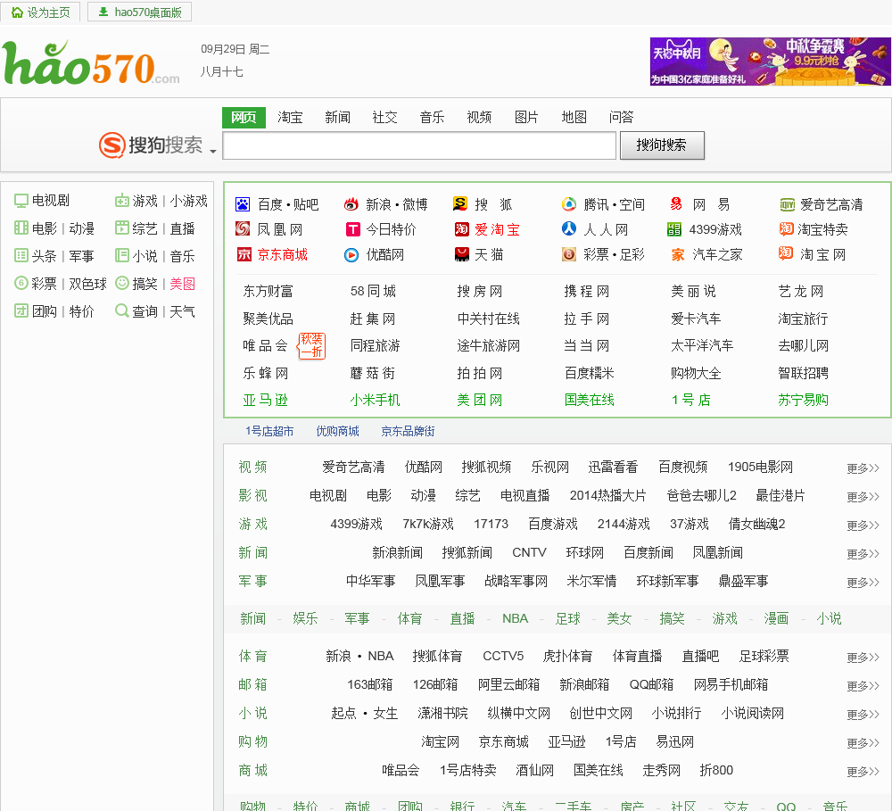This screenshot has width=892, height=811.
Task: Click the 秋装一折 badge beside 唯品会
Action: coord(311,345)
